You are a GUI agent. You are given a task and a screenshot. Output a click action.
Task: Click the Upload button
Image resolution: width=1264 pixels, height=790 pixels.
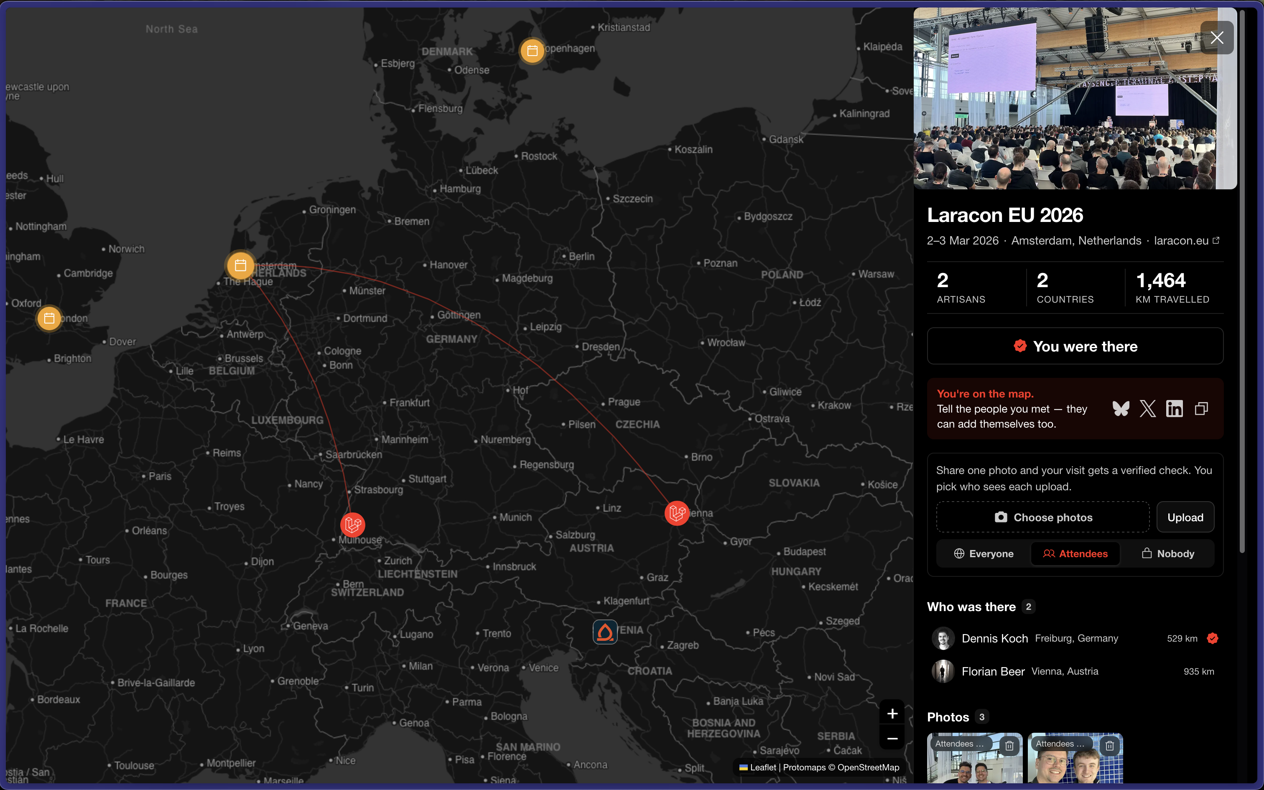(1185, 517)
